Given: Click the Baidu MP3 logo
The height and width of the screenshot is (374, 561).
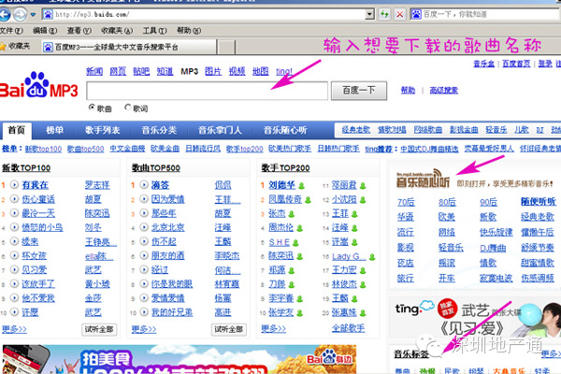Looking at the screenshot, I should pos(38,85).
